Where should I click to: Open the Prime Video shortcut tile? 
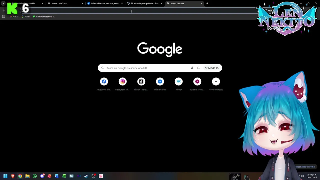pos(160,81)
